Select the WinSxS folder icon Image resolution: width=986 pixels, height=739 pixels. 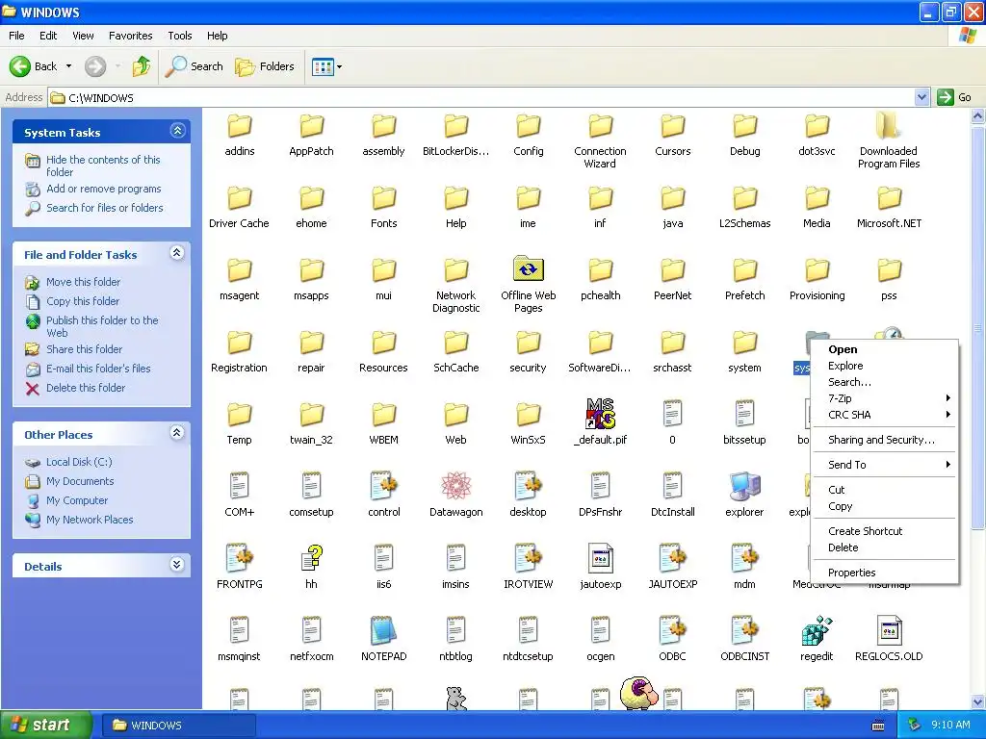[529, 415]
